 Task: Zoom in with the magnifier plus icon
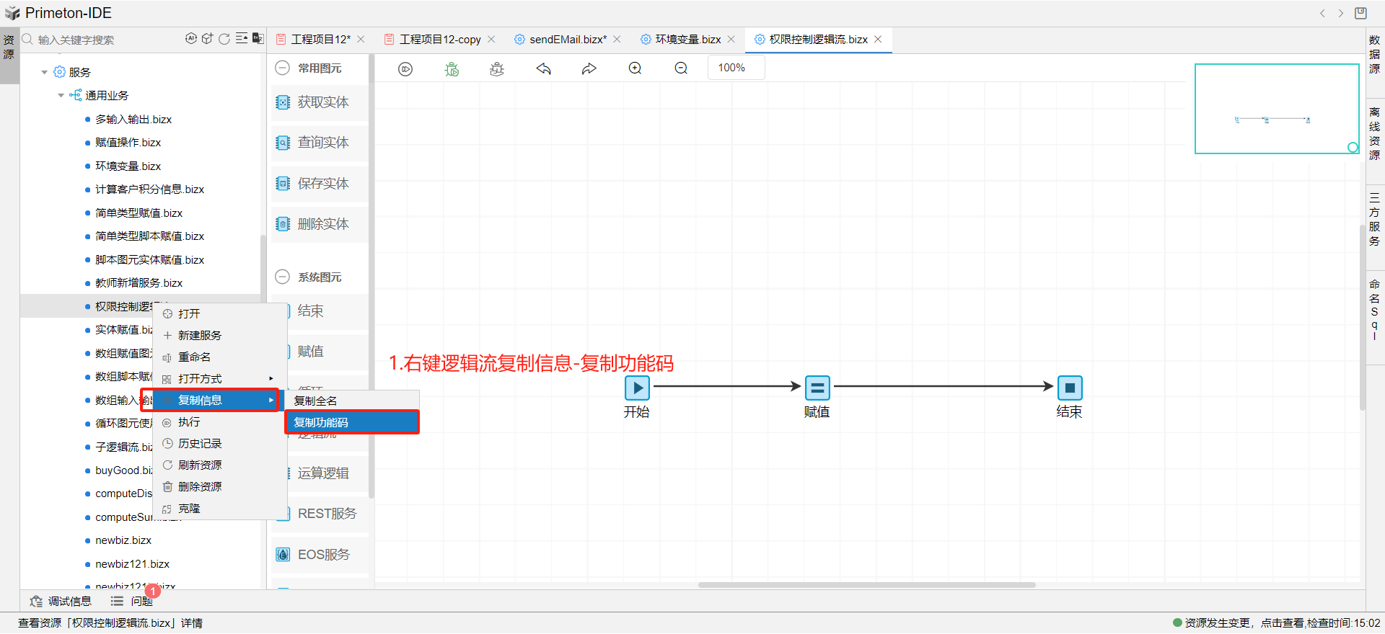(x=635, y=68)
